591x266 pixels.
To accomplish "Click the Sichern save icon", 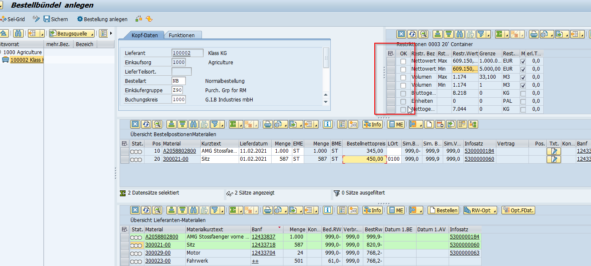I will pos(47,19).
